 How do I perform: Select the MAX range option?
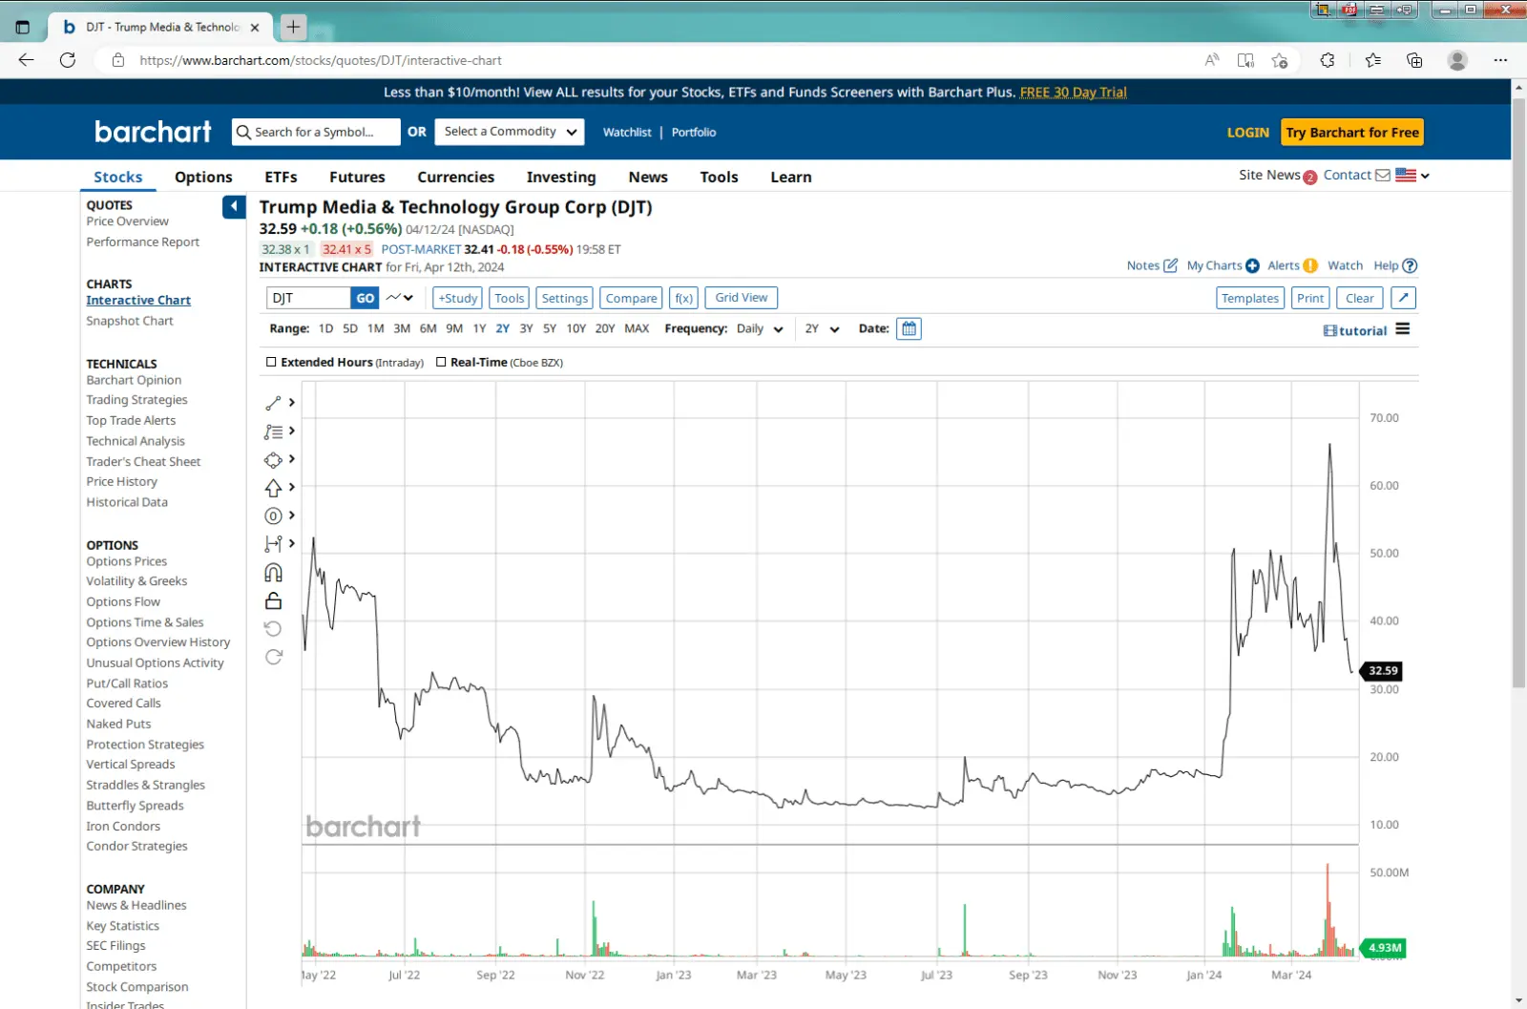[637, 329]
